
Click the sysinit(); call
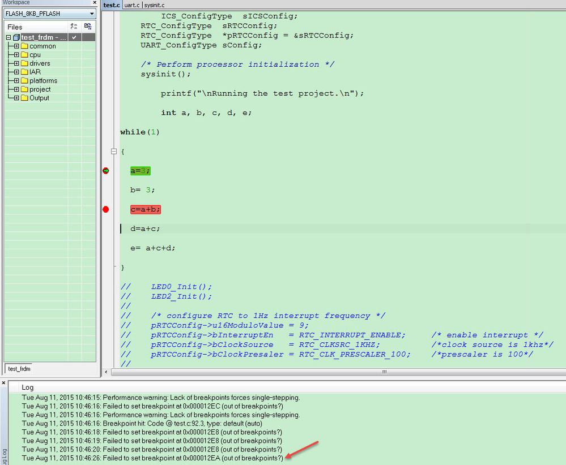pyautogui.click(x=165, y=74)
